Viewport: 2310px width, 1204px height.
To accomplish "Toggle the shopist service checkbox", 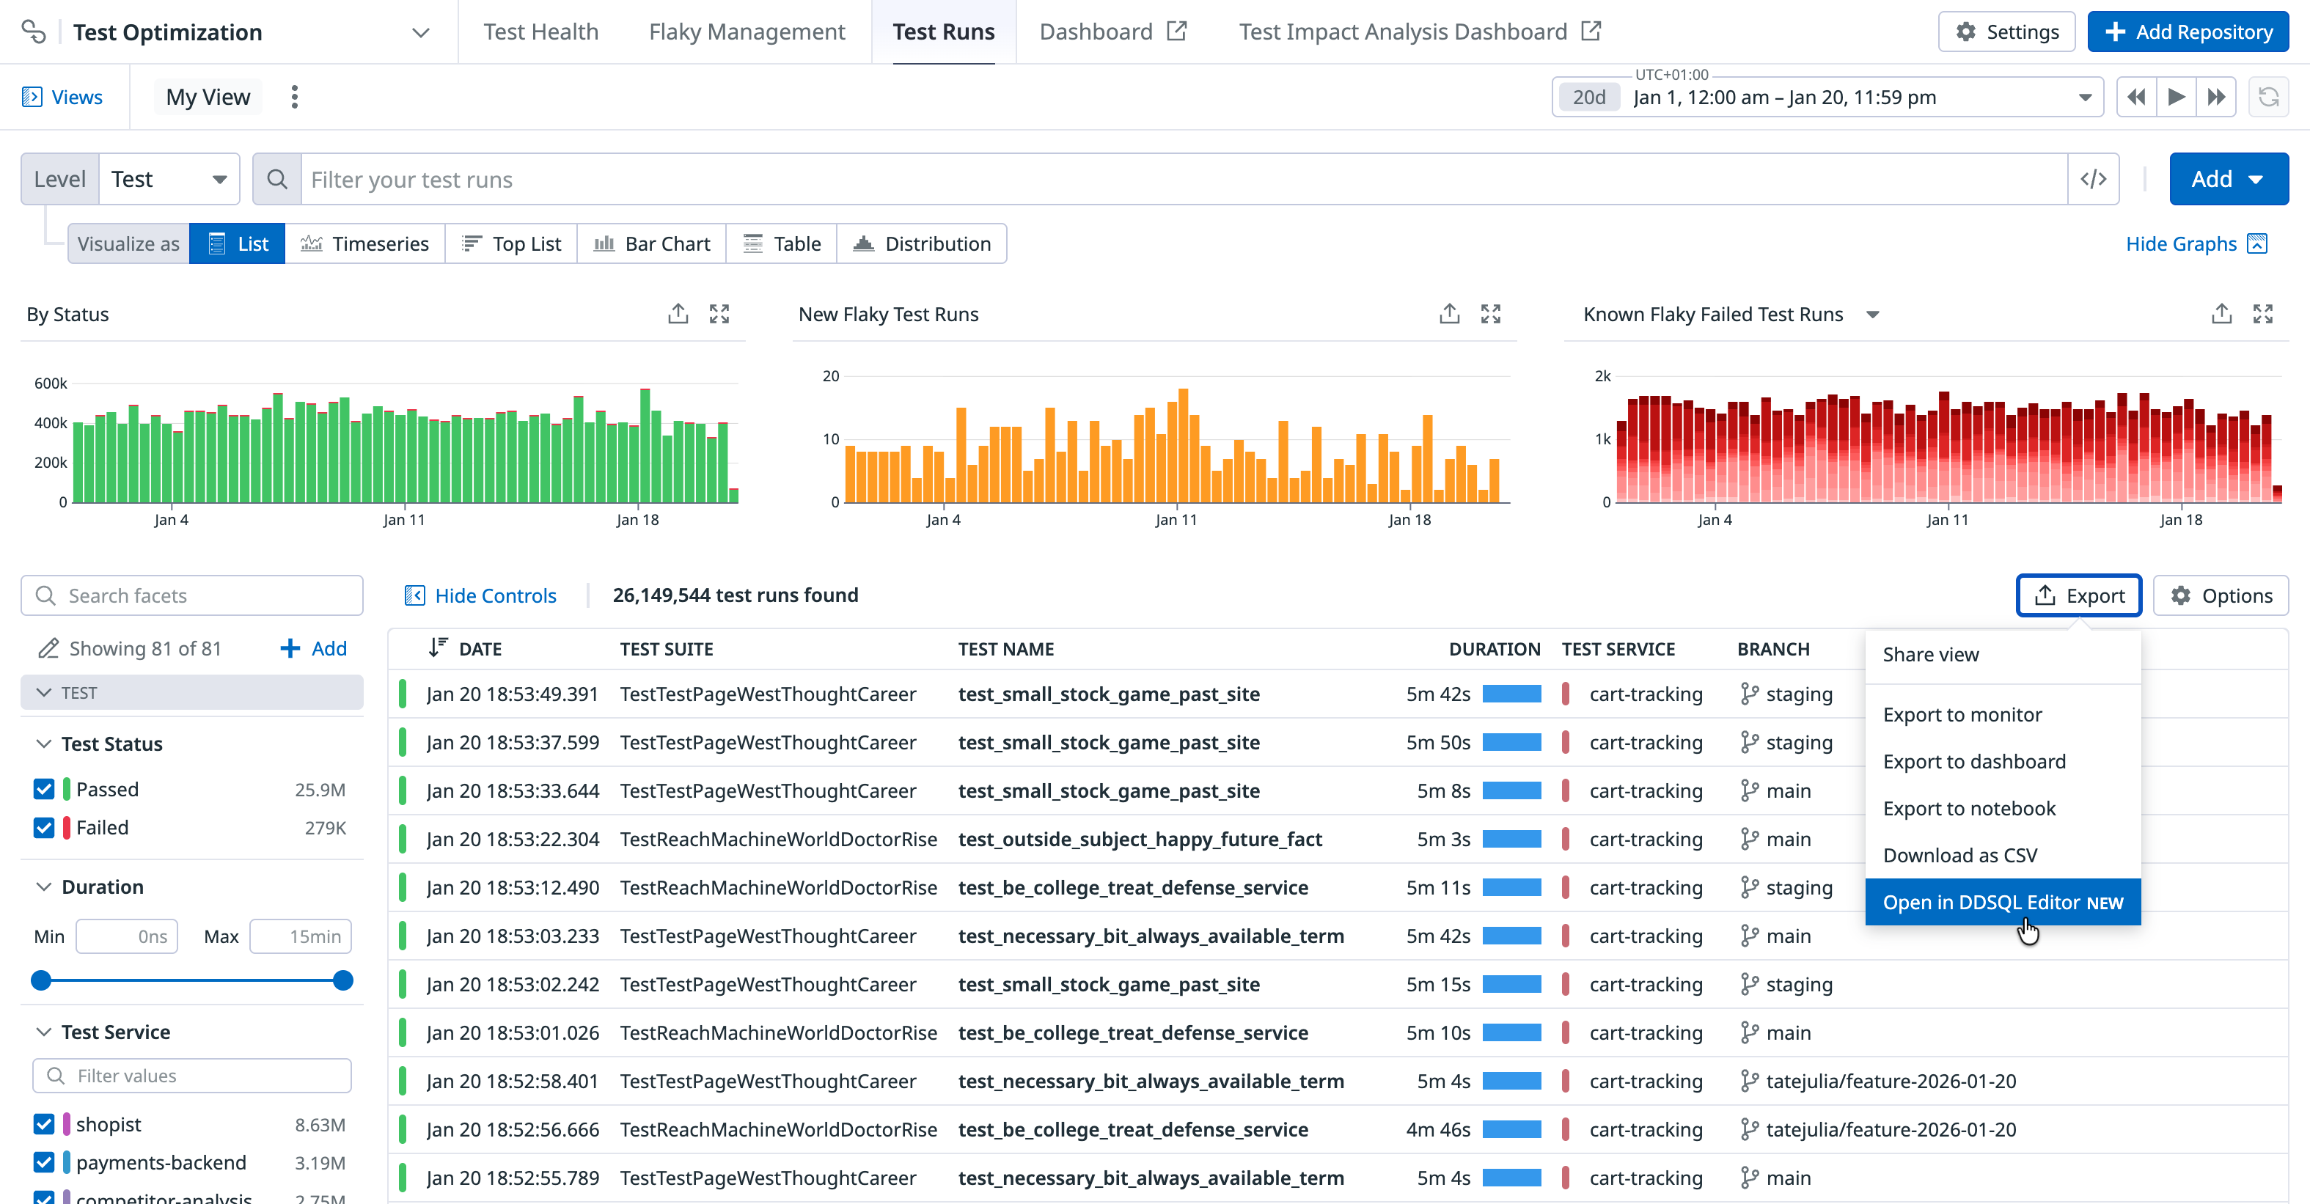I will (44, 1124).
